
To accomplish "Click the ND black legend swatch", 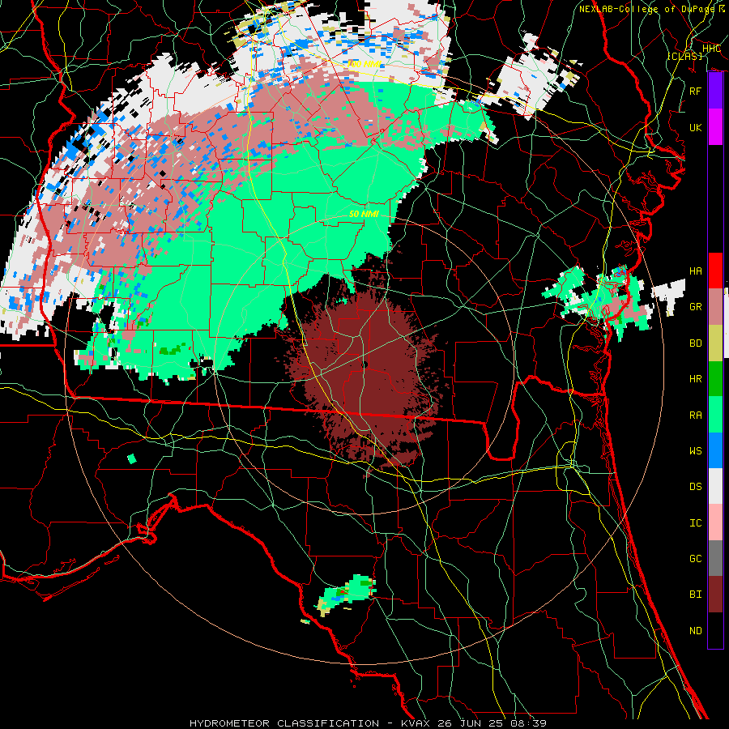I will (715, 630).
